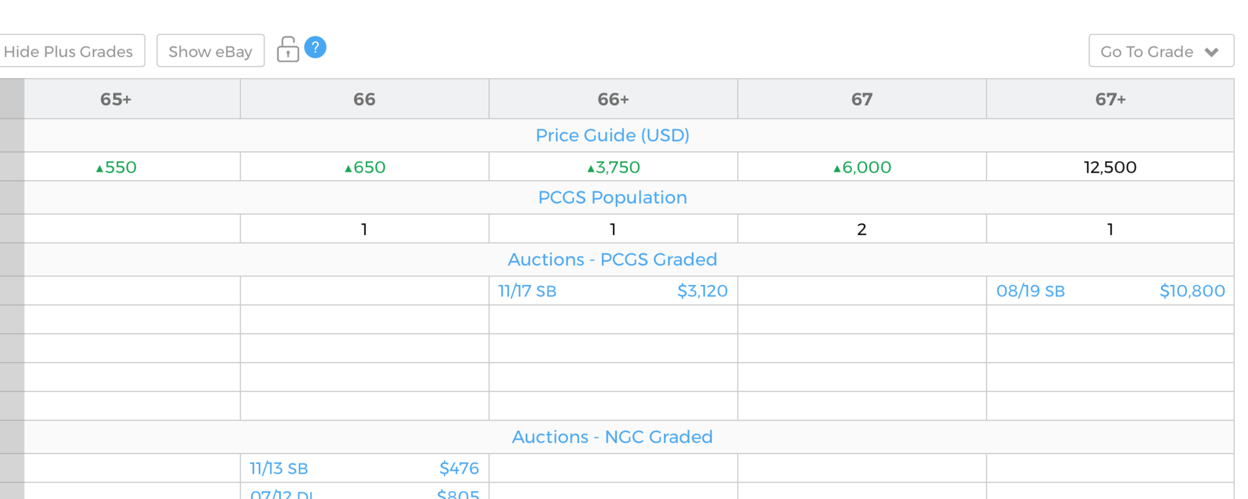Open the blue question mark help icon
Image resolution: width=1248 pixels, height=499 pixels.
pyautogui.click(x=315, y=47)
